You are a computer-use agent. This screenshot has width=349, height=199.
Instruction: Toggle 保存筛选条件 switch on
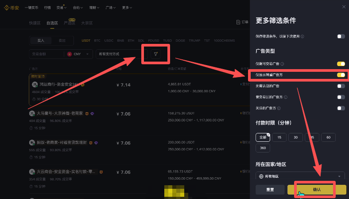coord(341,36)
